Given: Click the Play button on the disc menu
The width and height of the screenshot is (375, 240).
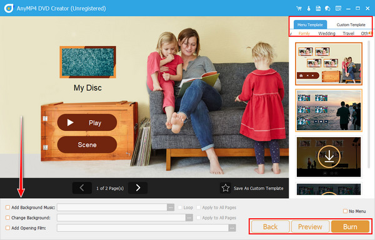Looking at the screenshot, I should click(87, 122).
